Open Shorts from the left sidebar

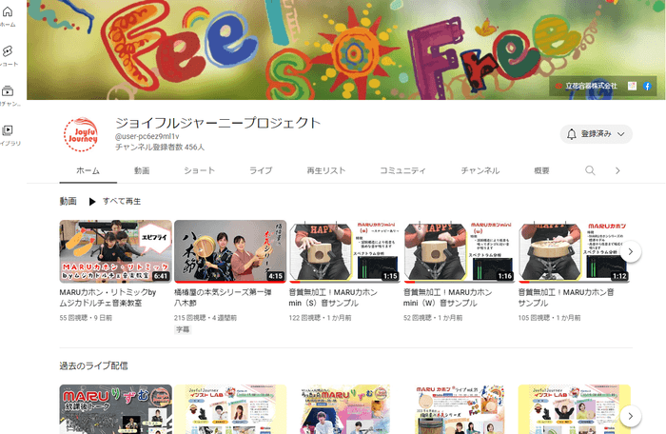point(8,51)
